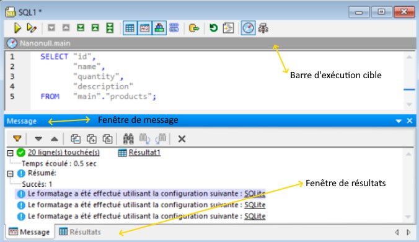Image resolution: width=419 pixels, height=242 pixels.
Task: Click SQL editor scrollbar up arrow
Action: pos(409,57)
